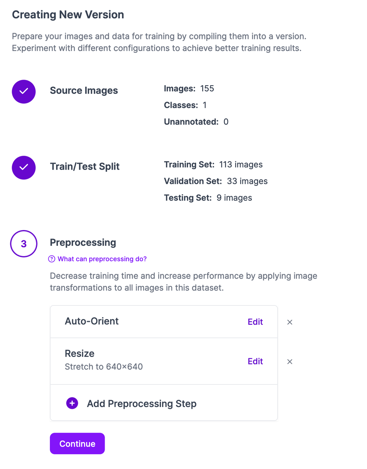The width and height of the screenshot is (367, 469).
Task: Click the Auto-Orient row label
Action: pos(92,321)
